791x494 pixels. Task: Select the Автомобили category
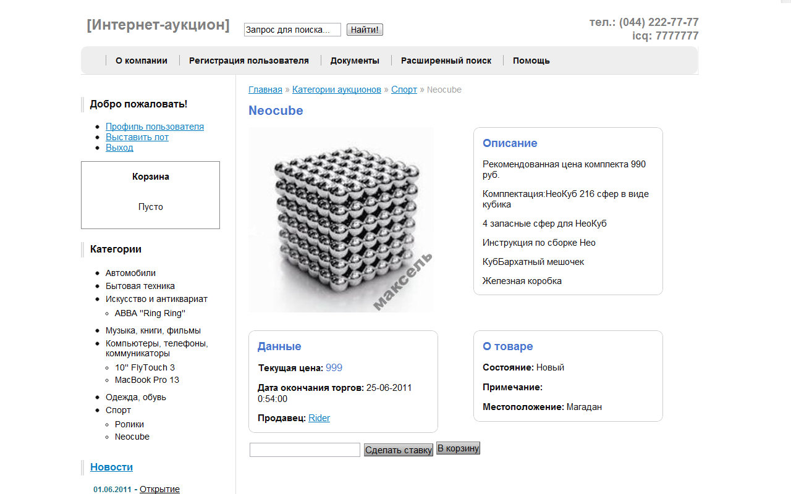pos(130,273)
